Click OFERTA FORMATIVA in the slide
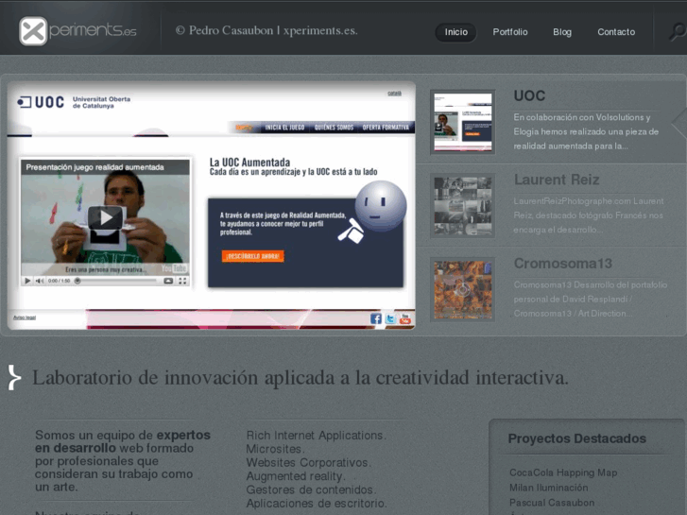The width and height of the screenshot is (687, 515). (x=386, y=128)
